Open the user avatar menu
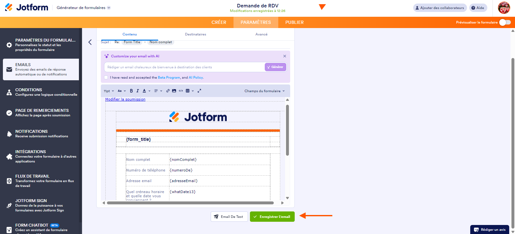 tap(504, 8)
